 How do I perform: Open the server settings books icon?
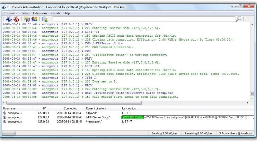pyautogui.click(x=27, y=19)
